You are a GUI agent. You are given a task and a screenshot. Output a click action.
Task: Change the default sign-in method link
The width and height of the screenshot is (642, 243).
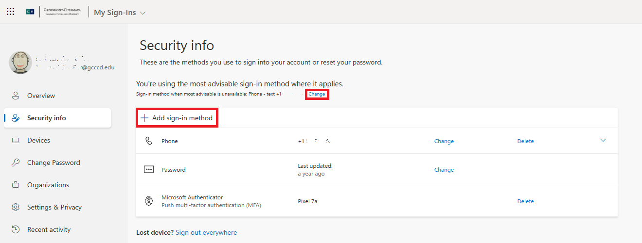point(317,94)
